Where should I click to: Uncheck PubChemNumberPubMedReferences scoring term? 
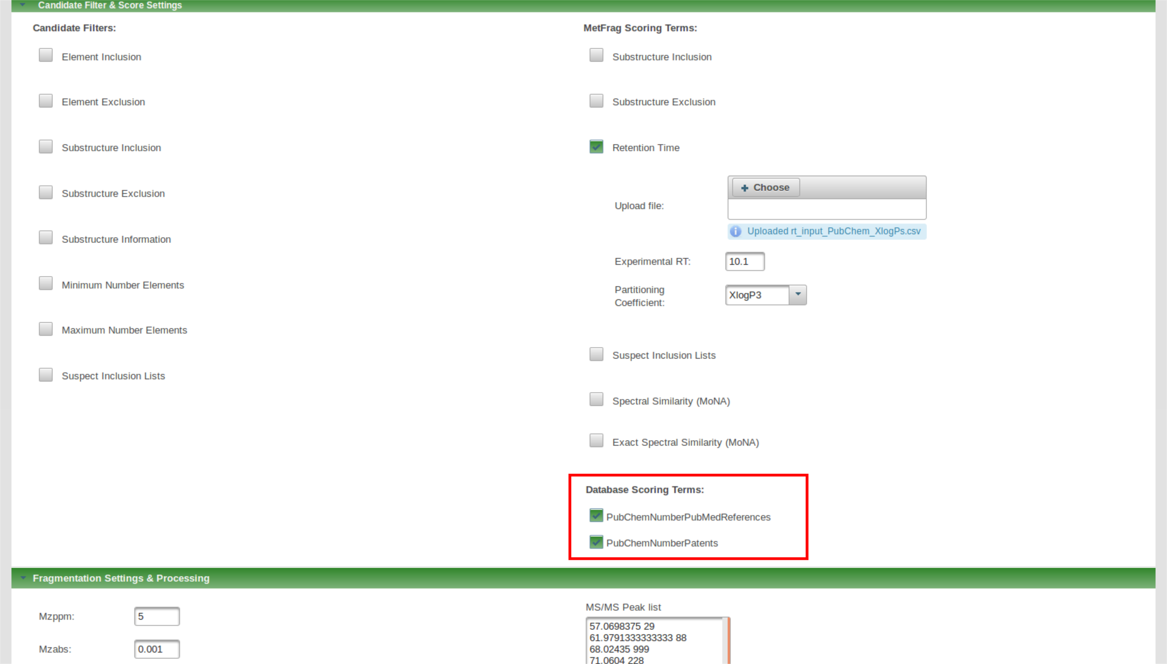(596, 516)
